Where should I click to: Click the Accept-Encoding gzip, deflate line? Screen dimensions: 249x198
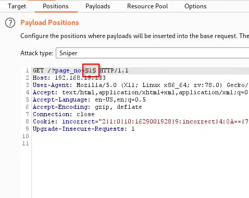click(88, 107)
